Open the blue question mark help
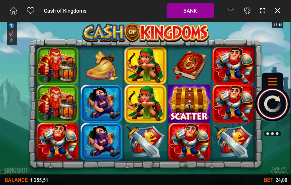The width and height of the screenshot is (291, 185). [x=11, y=25]
